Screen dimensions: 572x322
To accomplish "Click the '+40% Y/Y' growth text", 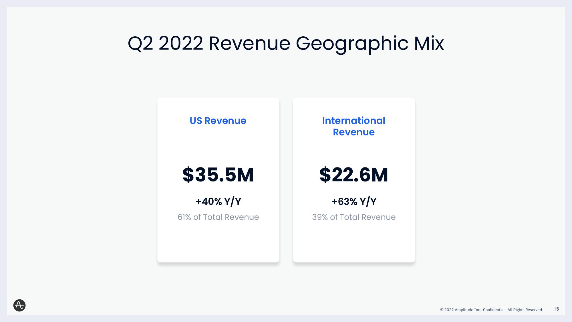I will click(218, 202).
